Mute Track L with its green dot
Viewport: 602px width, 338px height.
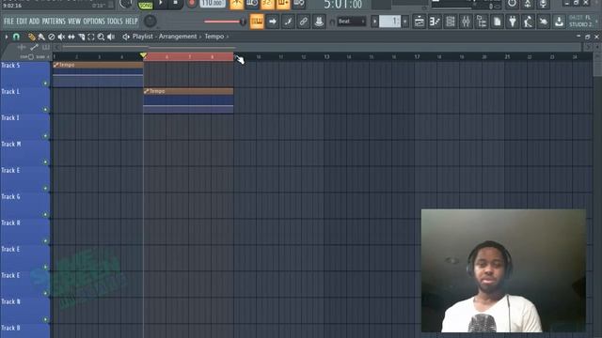[x=45, y=110]
